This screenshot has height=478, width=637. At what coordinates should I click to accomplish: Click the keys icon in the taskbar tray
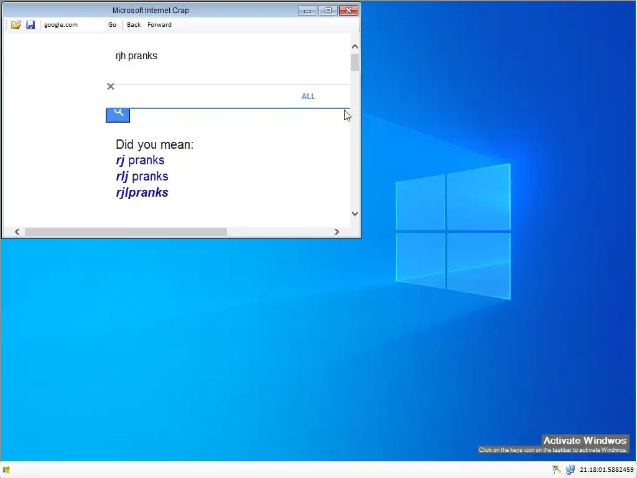tap(556, 470)
